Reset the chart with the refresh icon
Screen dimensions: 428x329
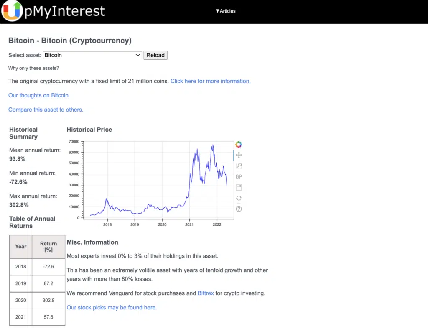(239, 198)
